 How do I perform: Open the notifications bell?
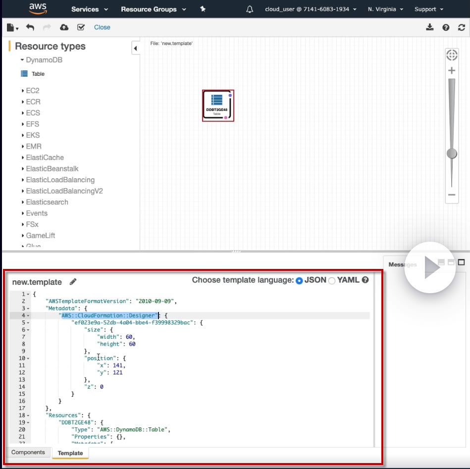250,9
